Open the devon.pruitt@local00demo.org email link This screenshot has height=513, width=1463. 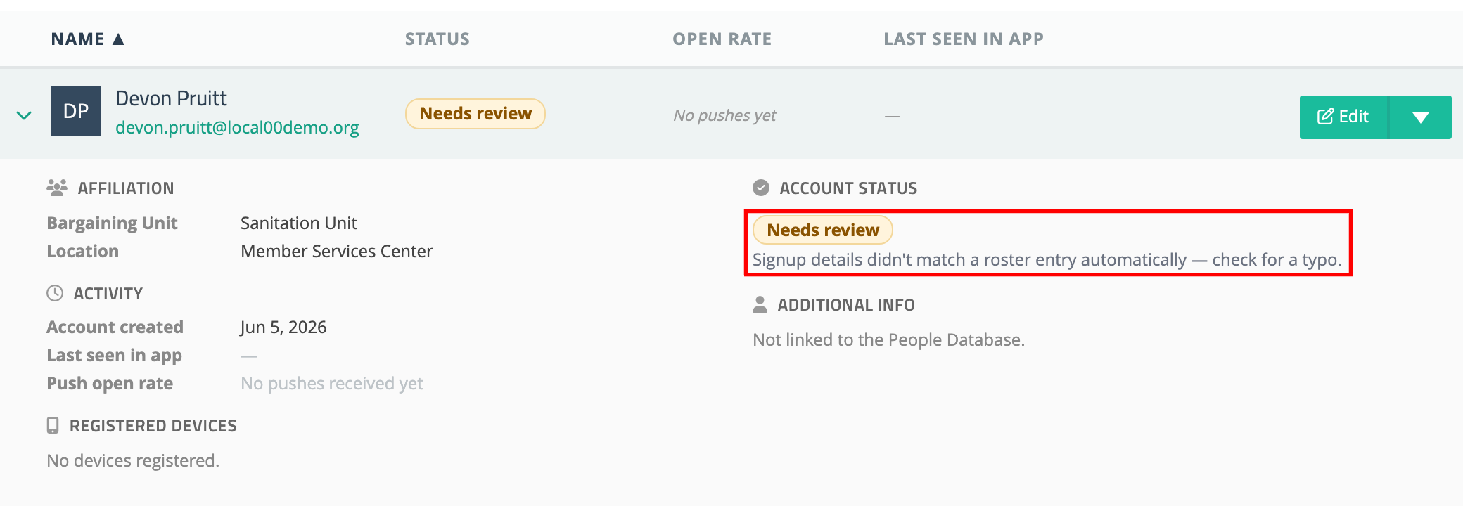pyautogui.click(x=237, y=128)
